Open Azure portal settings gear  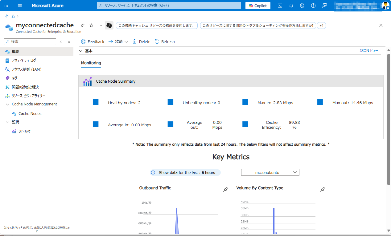(302, 5)
